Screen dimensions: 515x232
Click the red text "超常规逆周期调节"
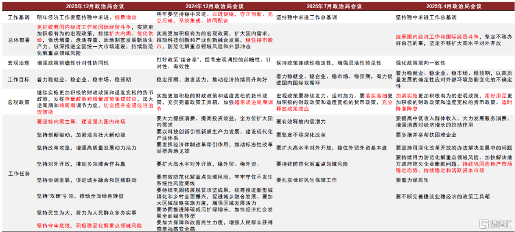[214, 105]
